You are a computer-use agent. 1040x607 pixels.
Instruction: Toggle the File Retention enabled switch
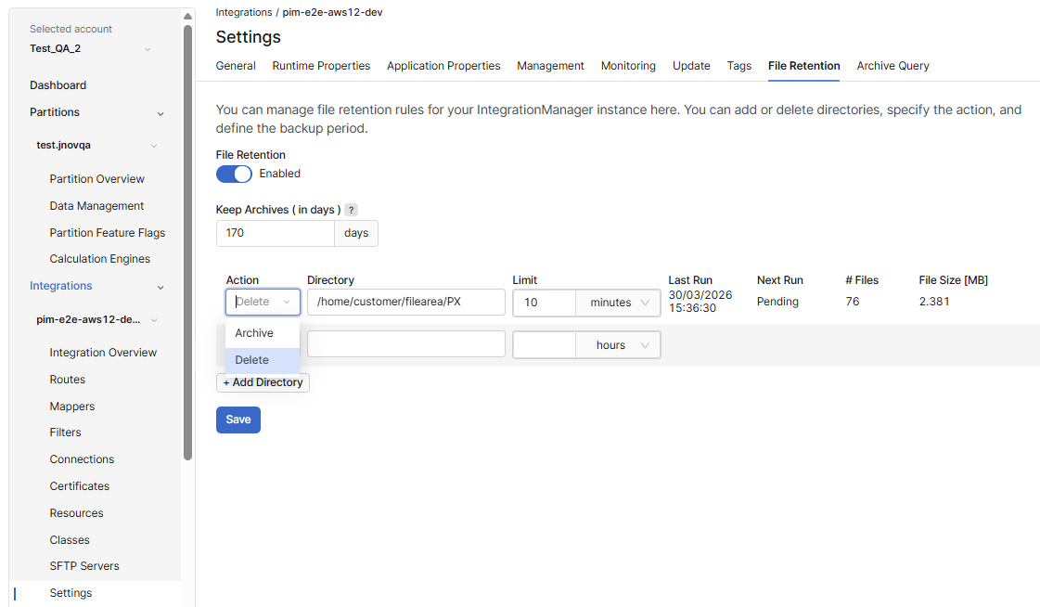(x=234, y=174)
